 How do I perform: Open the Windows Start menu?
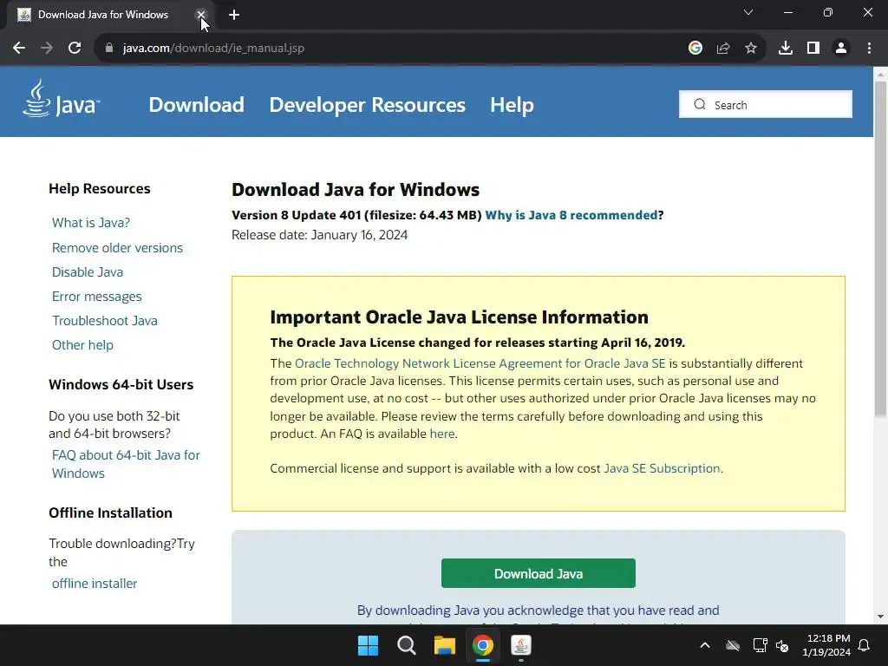[368, 645]
